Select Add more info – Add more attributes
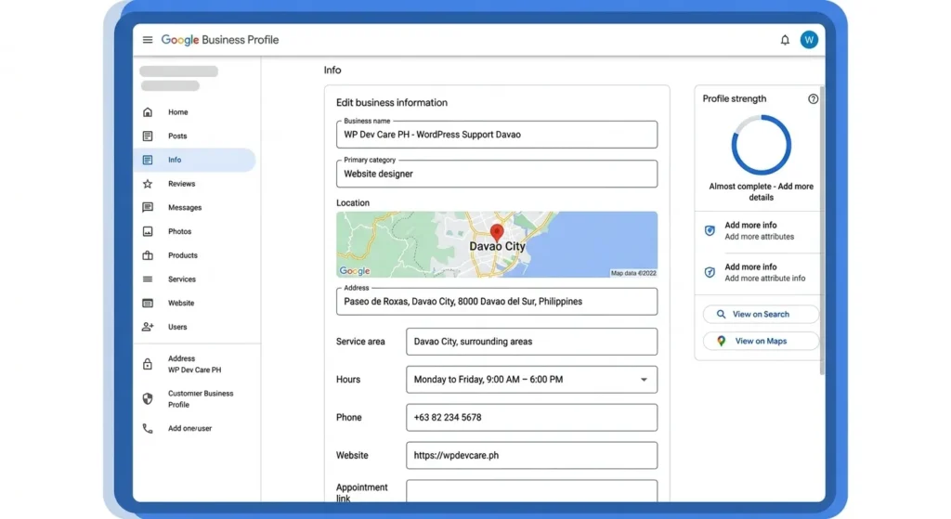This screenshot has height=519, width=951. point(758,231)
